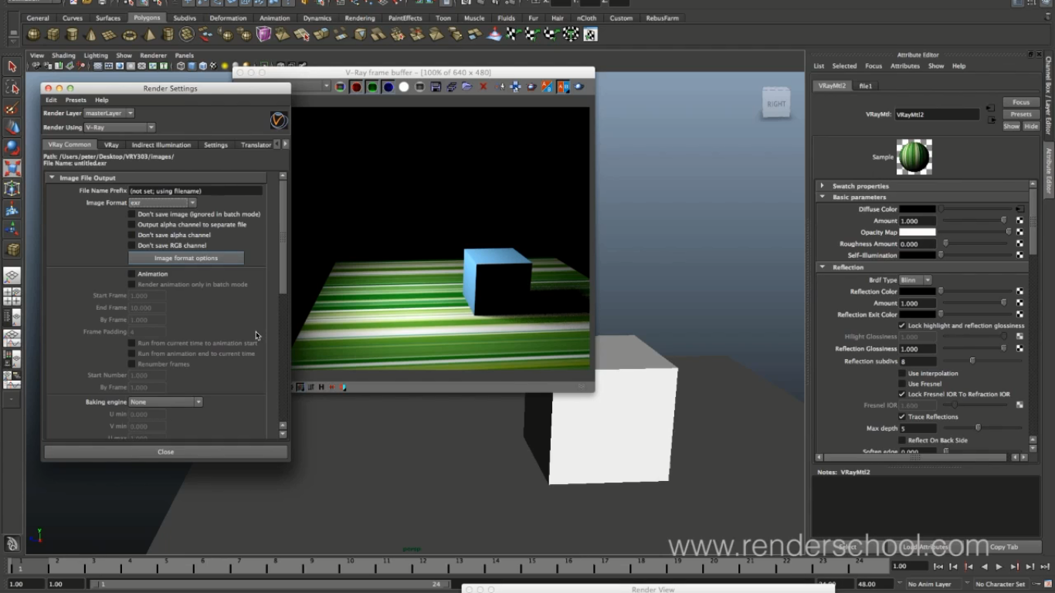Click the Hide button in Attribute Editor
This screenshot has width=1055, height=593.
point(1031,127)
